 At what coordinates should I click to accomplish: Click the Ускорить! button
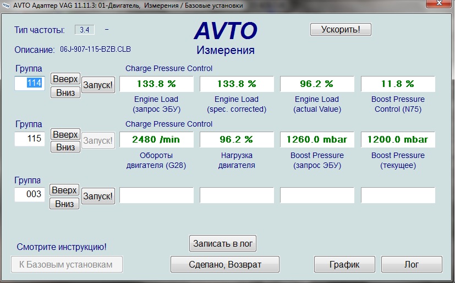click(x=341, y=30)
